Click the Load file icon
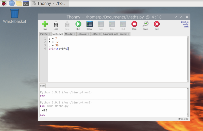 coord(56,24)
